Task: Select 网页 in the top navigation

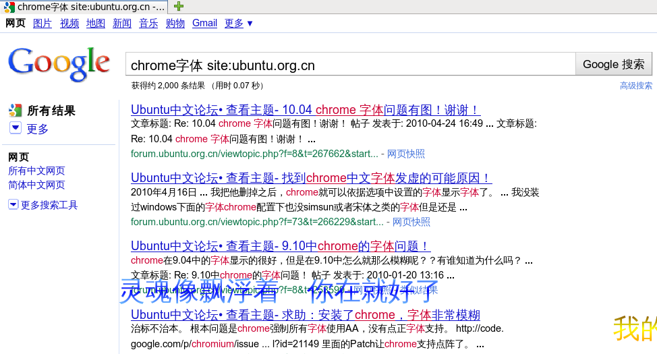Action: coord(16,24)
